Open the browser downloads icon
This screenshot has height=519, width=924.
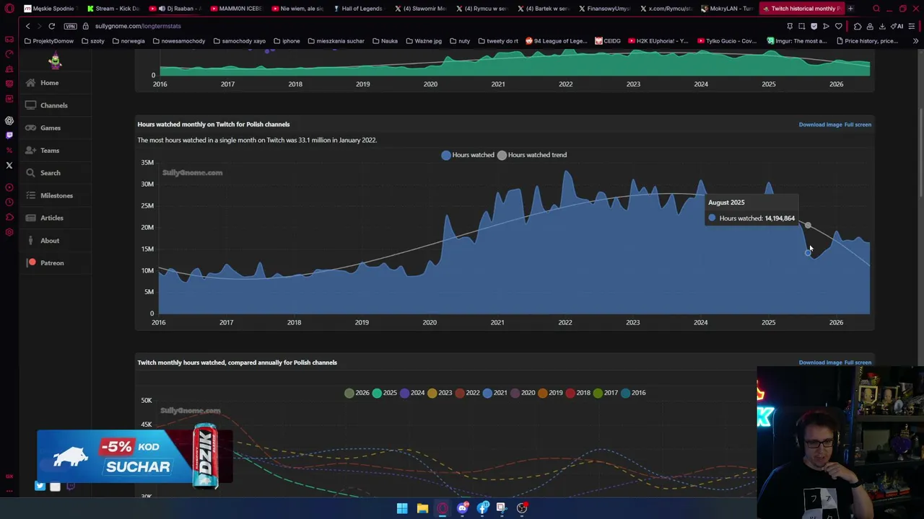point(882,26)
